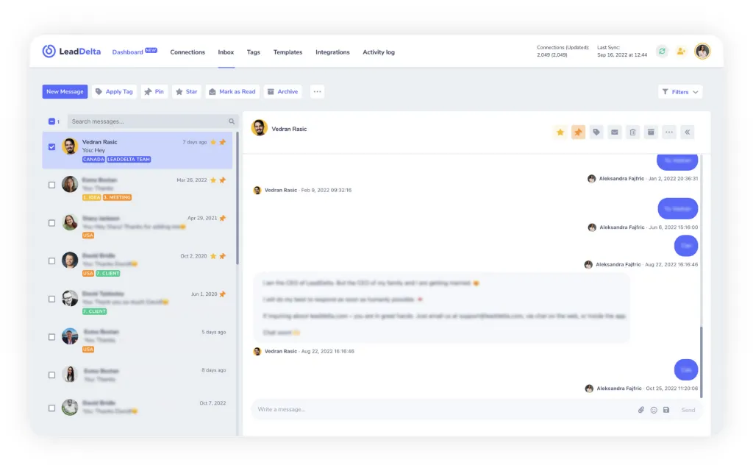753x471 pixels.
Task: Click the trash icon in chat header
Action: click(632, 132)
